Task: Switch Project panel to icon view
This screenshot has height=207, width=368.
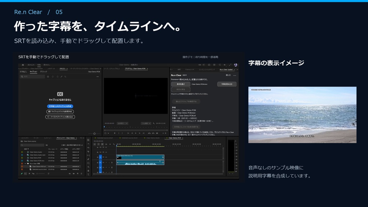Action: click(x=29, y=174)
